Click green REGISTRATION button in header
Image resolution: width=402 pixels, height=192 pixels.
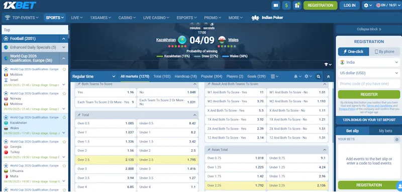tap(321, 6)
